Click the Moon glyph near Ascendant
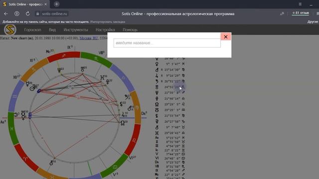 [15, 115]
